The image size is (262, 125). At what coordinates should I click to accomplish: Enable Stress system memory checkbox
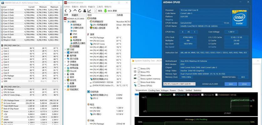(139, 79)
